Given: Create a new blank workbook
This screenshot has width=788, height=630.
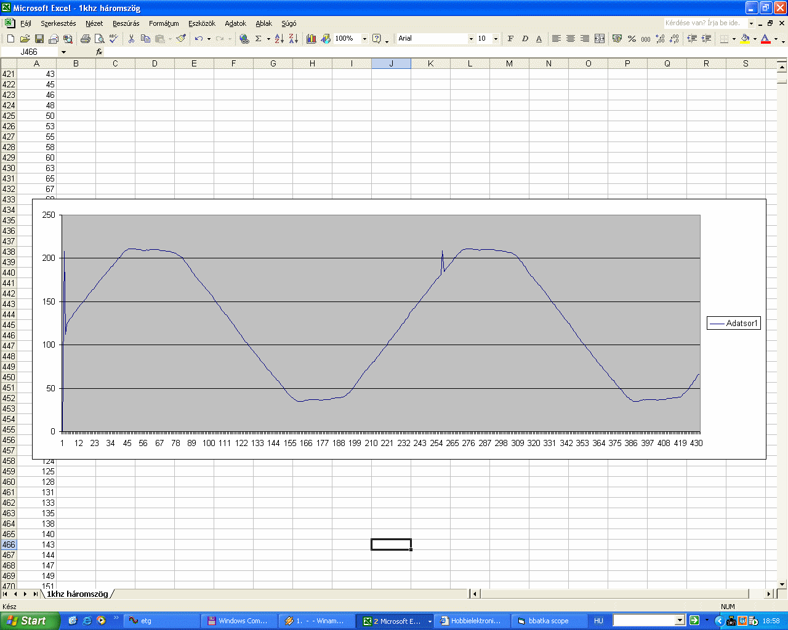Looking at the screenshot, I should click(x=10, y=39).
